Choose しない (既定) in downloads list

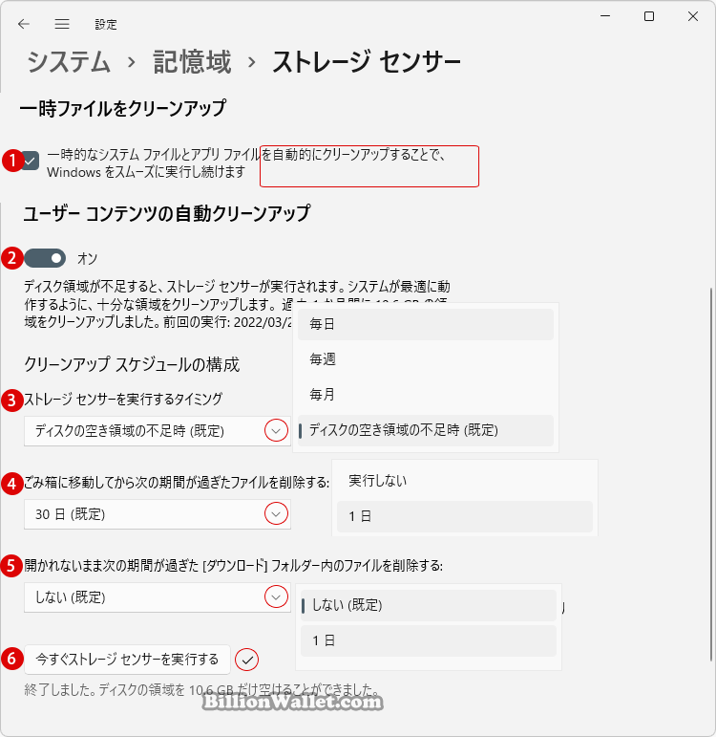(429, 605)
